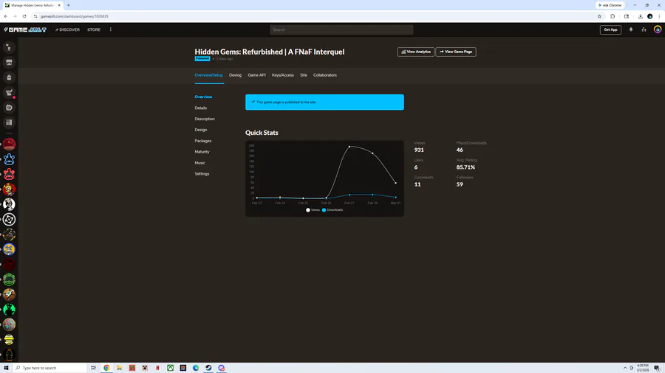Open the Windows Start menu

(6, 368)
